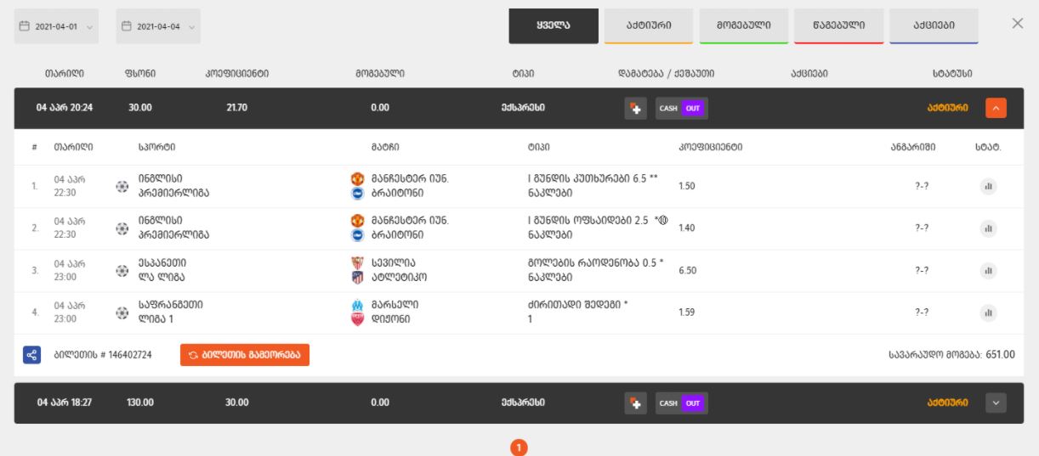Close the bet history panel
The width and height of the screenshot is (1039, 456).
[x=1018, y=23]
